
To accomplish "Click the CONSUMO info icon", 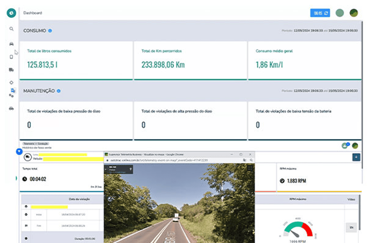I will [x=50, y=31].
